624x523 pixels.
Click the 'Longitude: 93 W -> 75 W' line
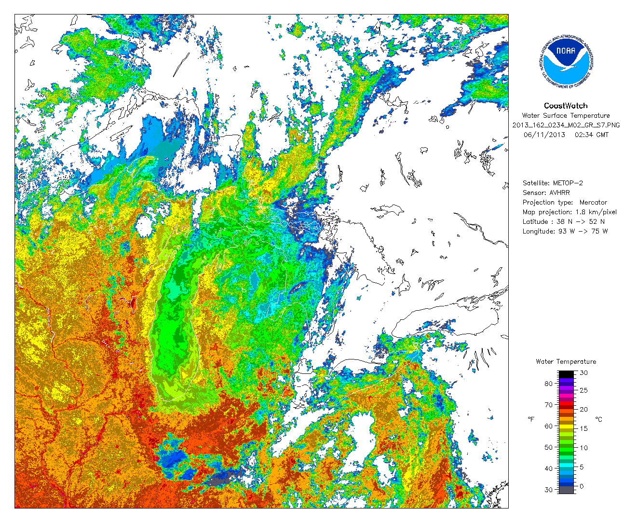(x=565, y=232)
